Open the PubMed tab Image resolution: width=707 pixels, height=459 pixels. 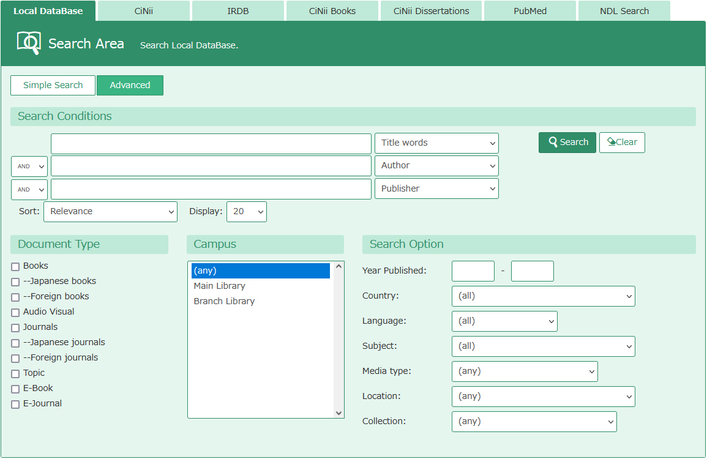coord(530,11)
